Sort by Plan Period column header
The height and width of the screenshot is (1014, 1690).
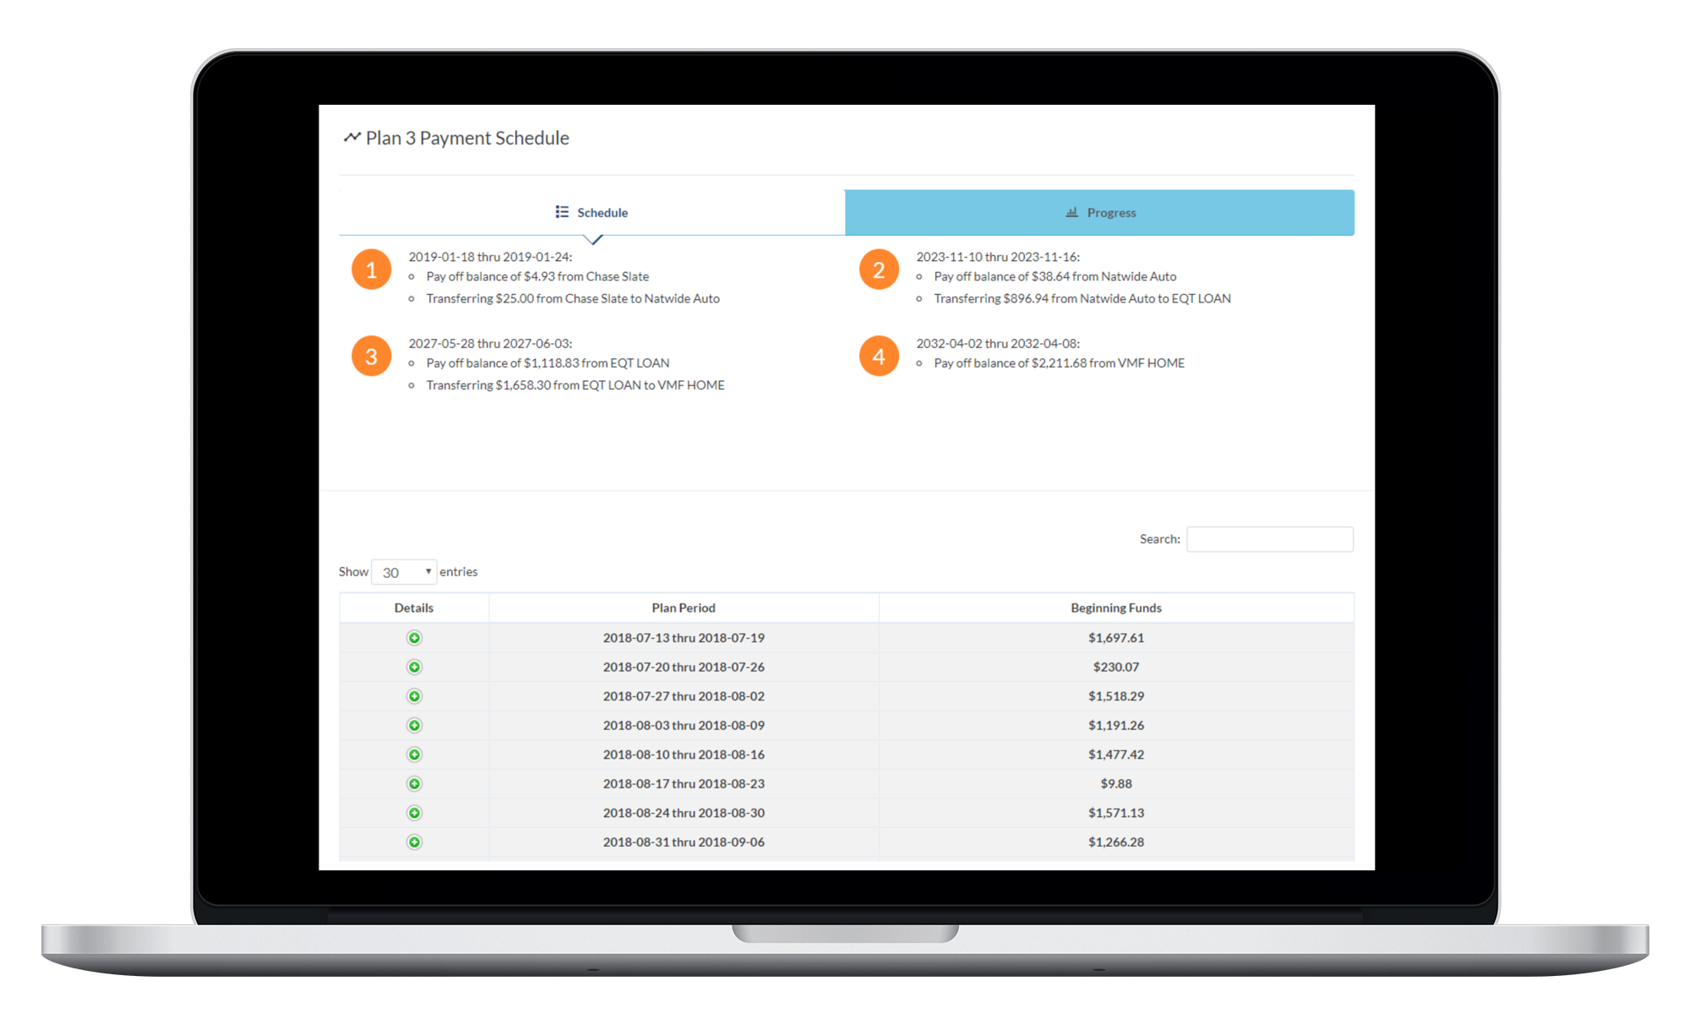point(684,608)
